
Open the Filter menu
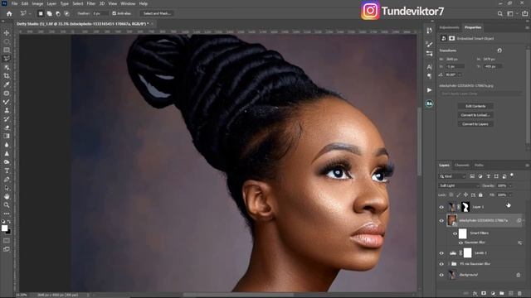pos(90,3)
